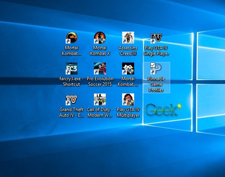Select Pro Evolution Soccer 2015 icon

(100, 69)
